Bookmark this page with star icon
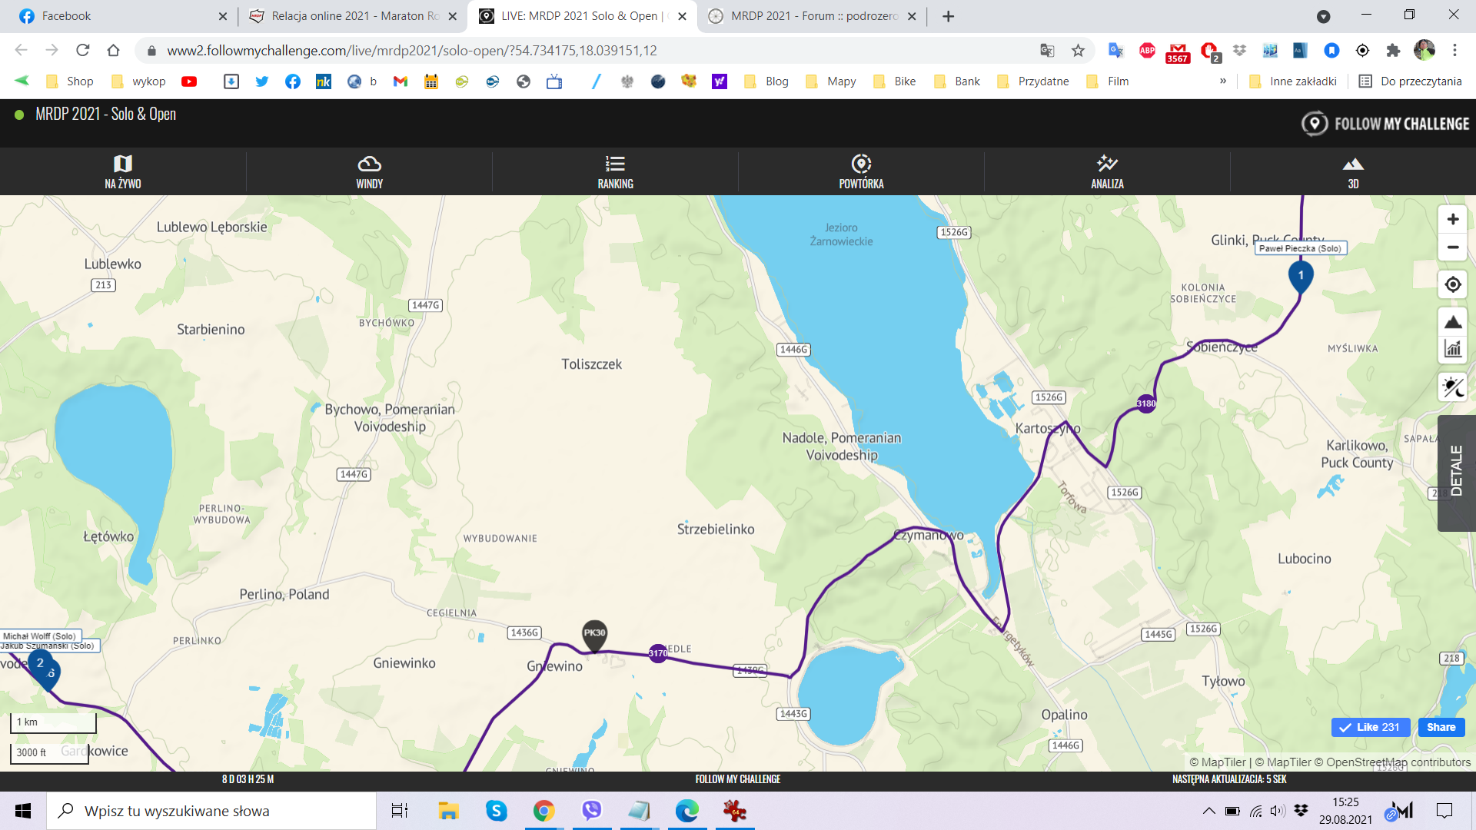Screen dimensions: 1476x830 tap(1079, 51)
